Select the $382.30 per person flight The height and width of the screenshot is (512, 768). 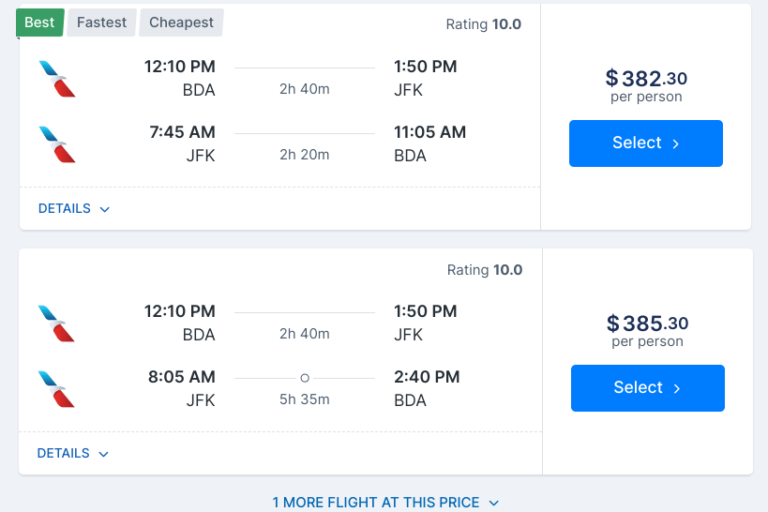point(645,143)
